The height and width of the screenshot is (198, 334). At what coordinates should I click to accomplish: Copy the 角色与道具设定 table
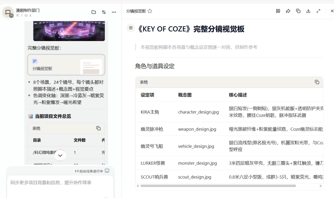317,82
